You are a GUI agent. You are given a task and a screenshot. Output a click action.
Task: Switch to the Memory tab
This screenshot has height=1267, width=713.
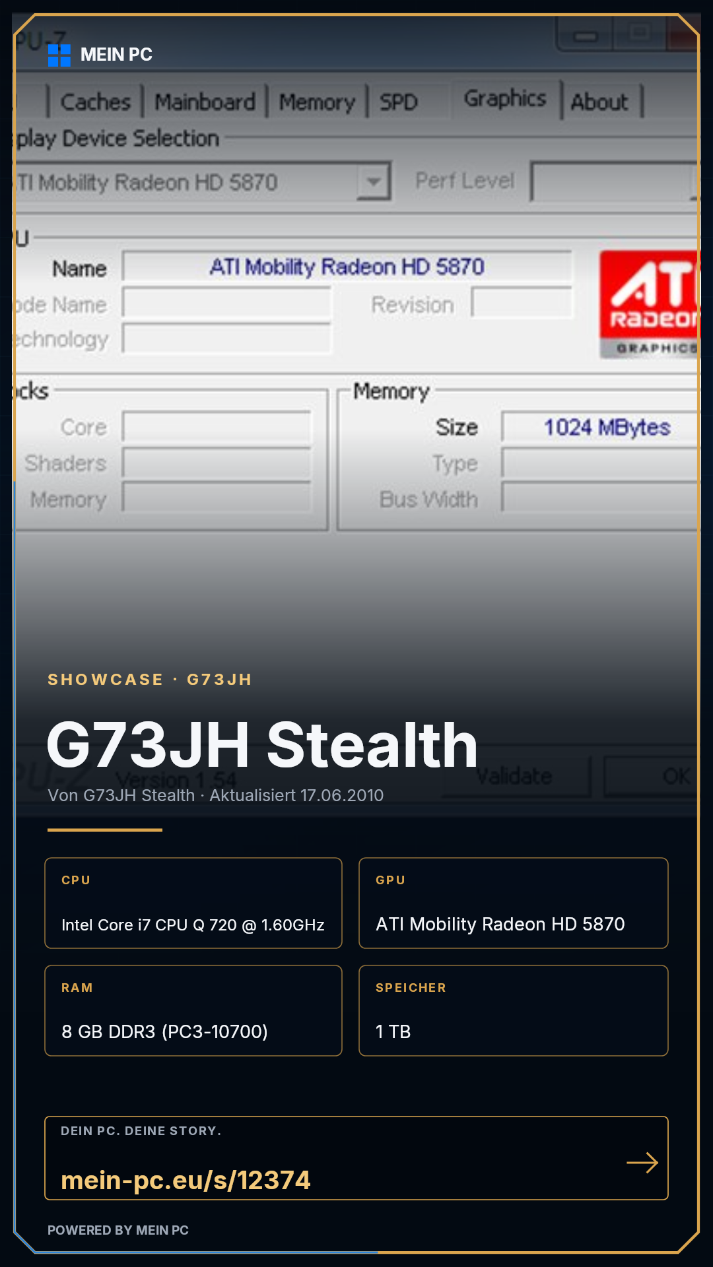coord(317,102)
